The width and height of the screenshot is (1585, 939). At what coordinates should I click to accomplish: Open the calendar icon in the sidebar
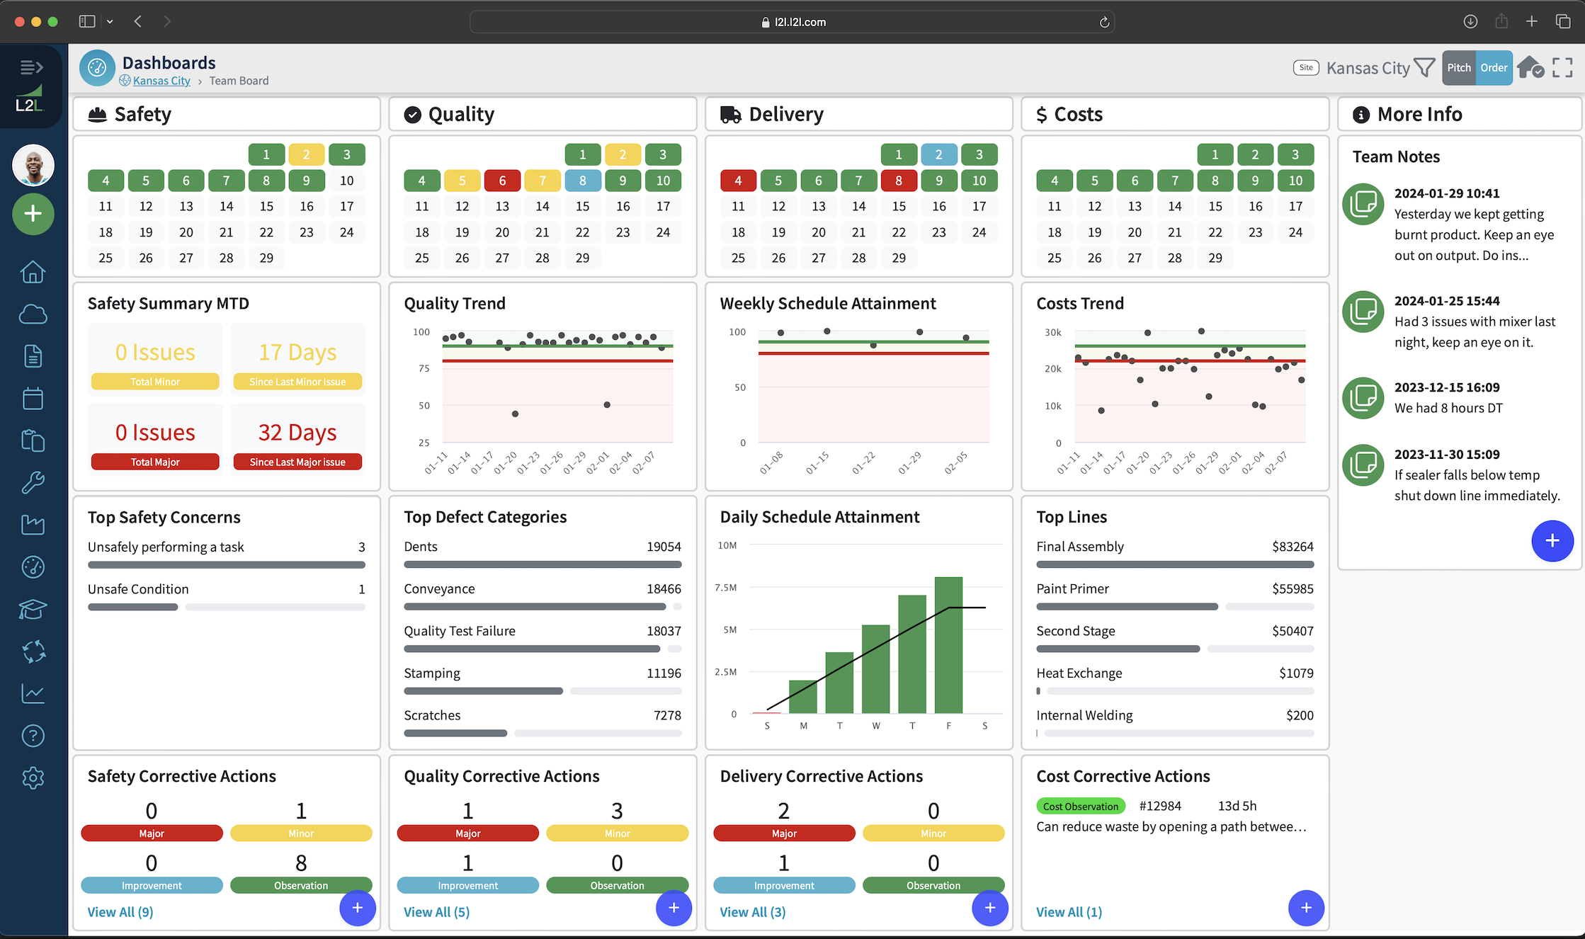tap(33, 398)
